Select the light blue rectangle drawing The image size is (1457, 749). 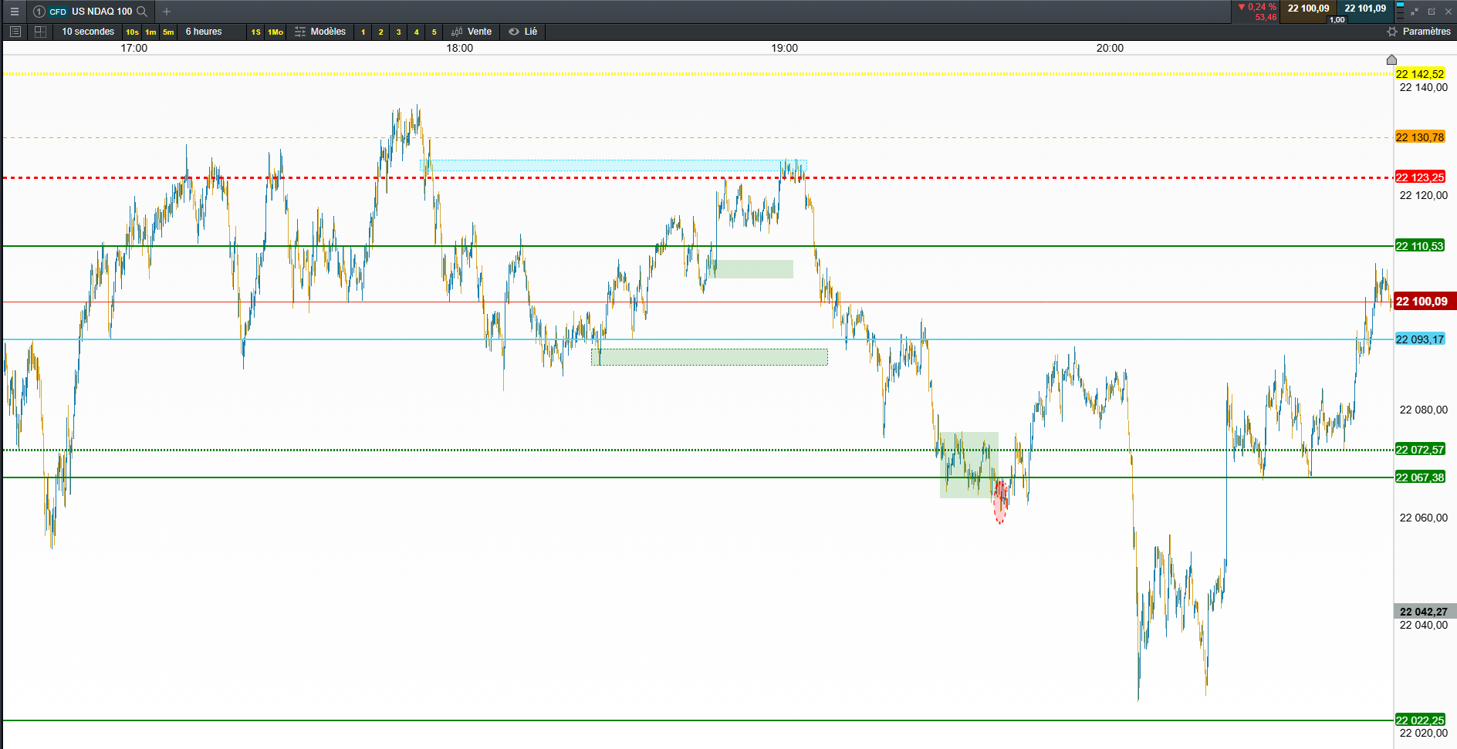614,165
